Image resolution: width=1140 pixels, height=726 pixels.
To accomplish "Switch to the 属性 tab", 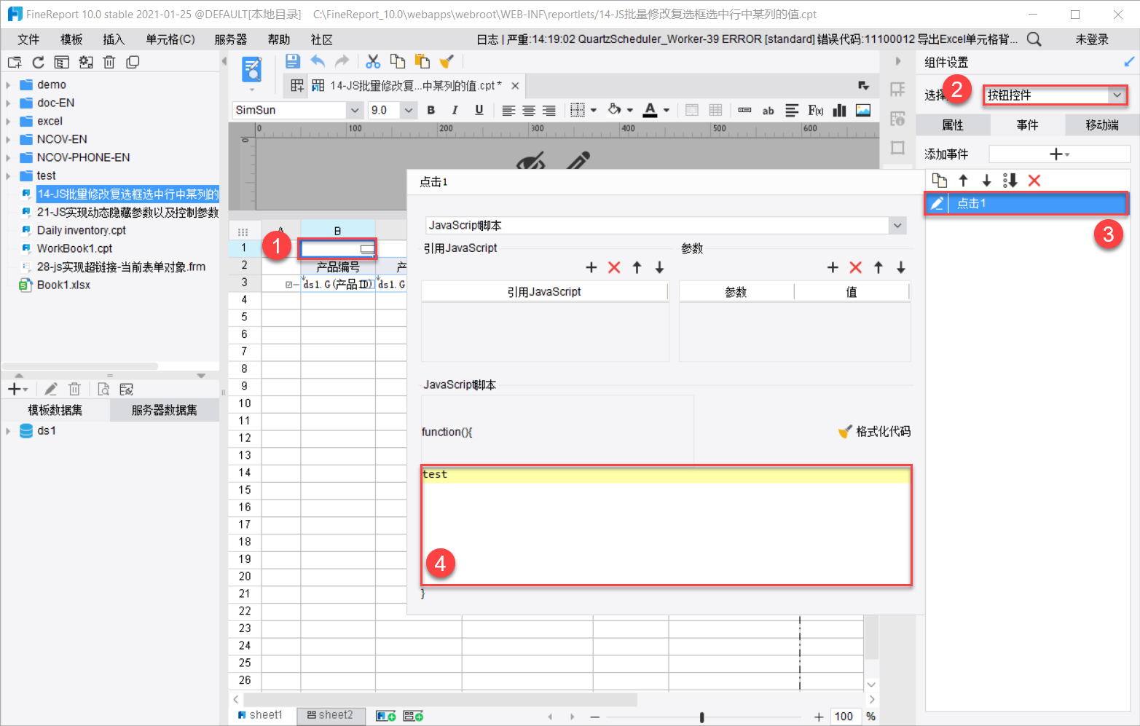I will click(x=953, y=125).
